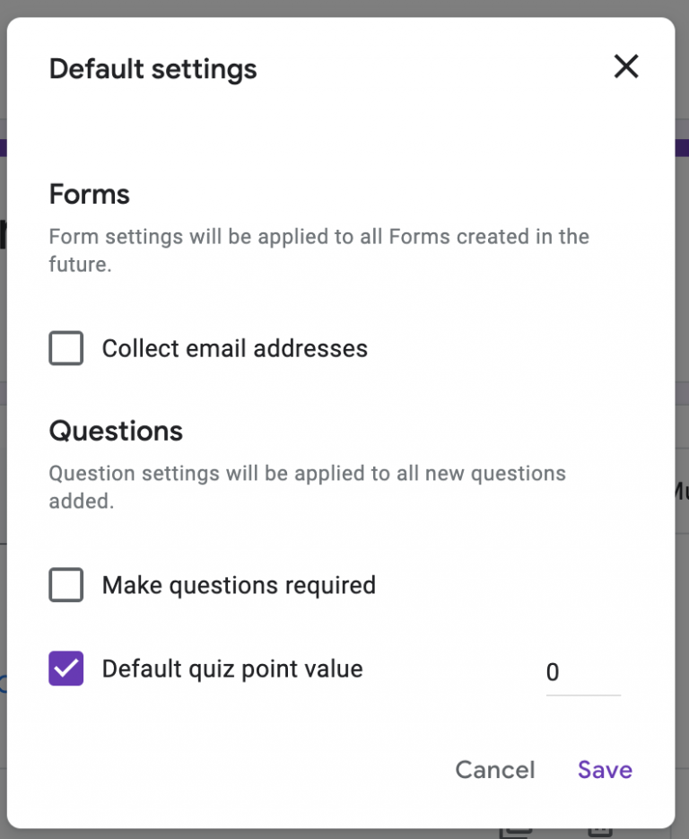Click the empty Make questions required checkbox
Image resolution: width=689 pixels, height=839 pixels.
click(x=65, y=585)
